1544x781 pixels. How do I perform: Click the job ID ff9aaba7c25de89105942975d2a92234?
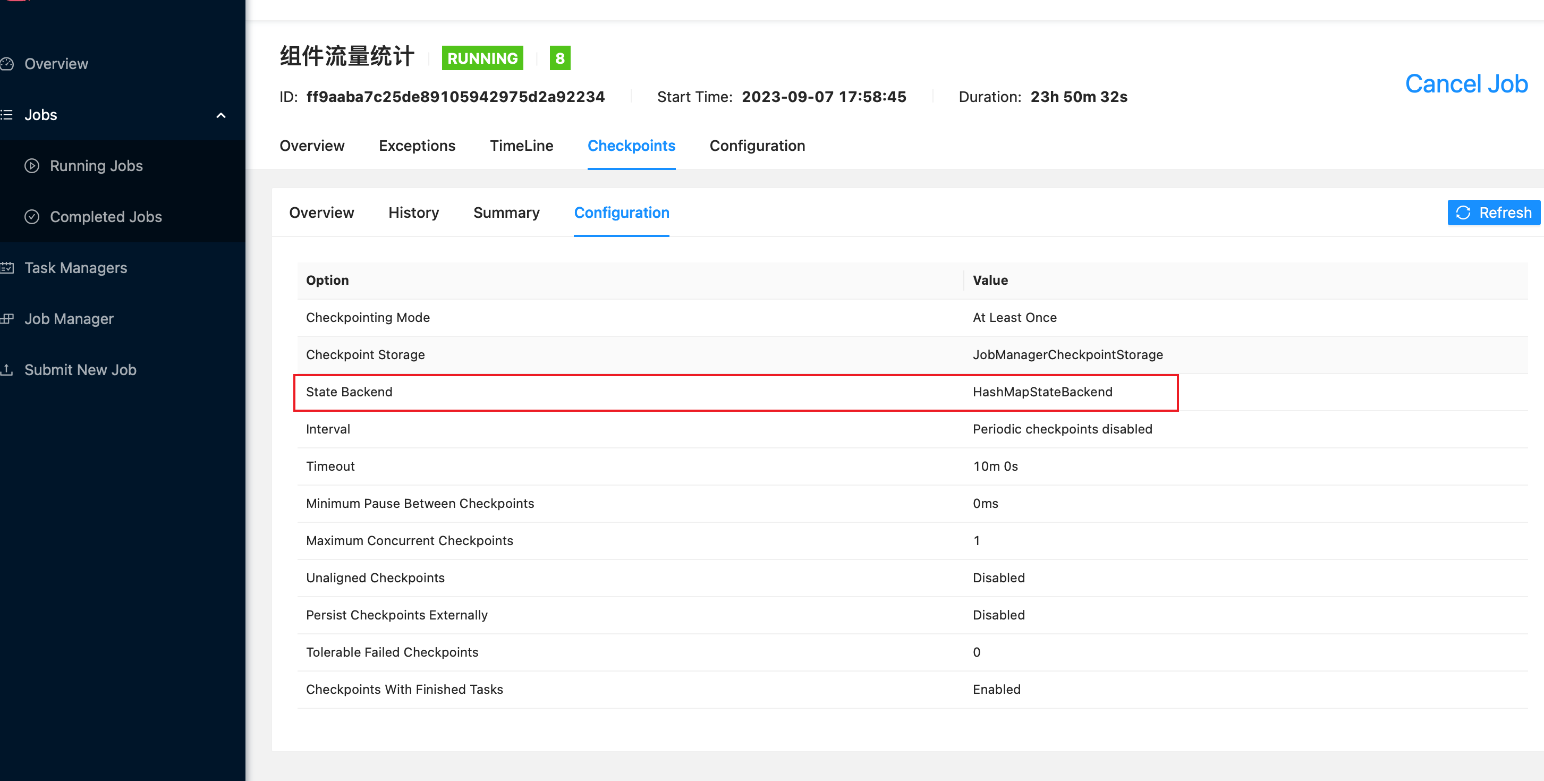(455, 97)
